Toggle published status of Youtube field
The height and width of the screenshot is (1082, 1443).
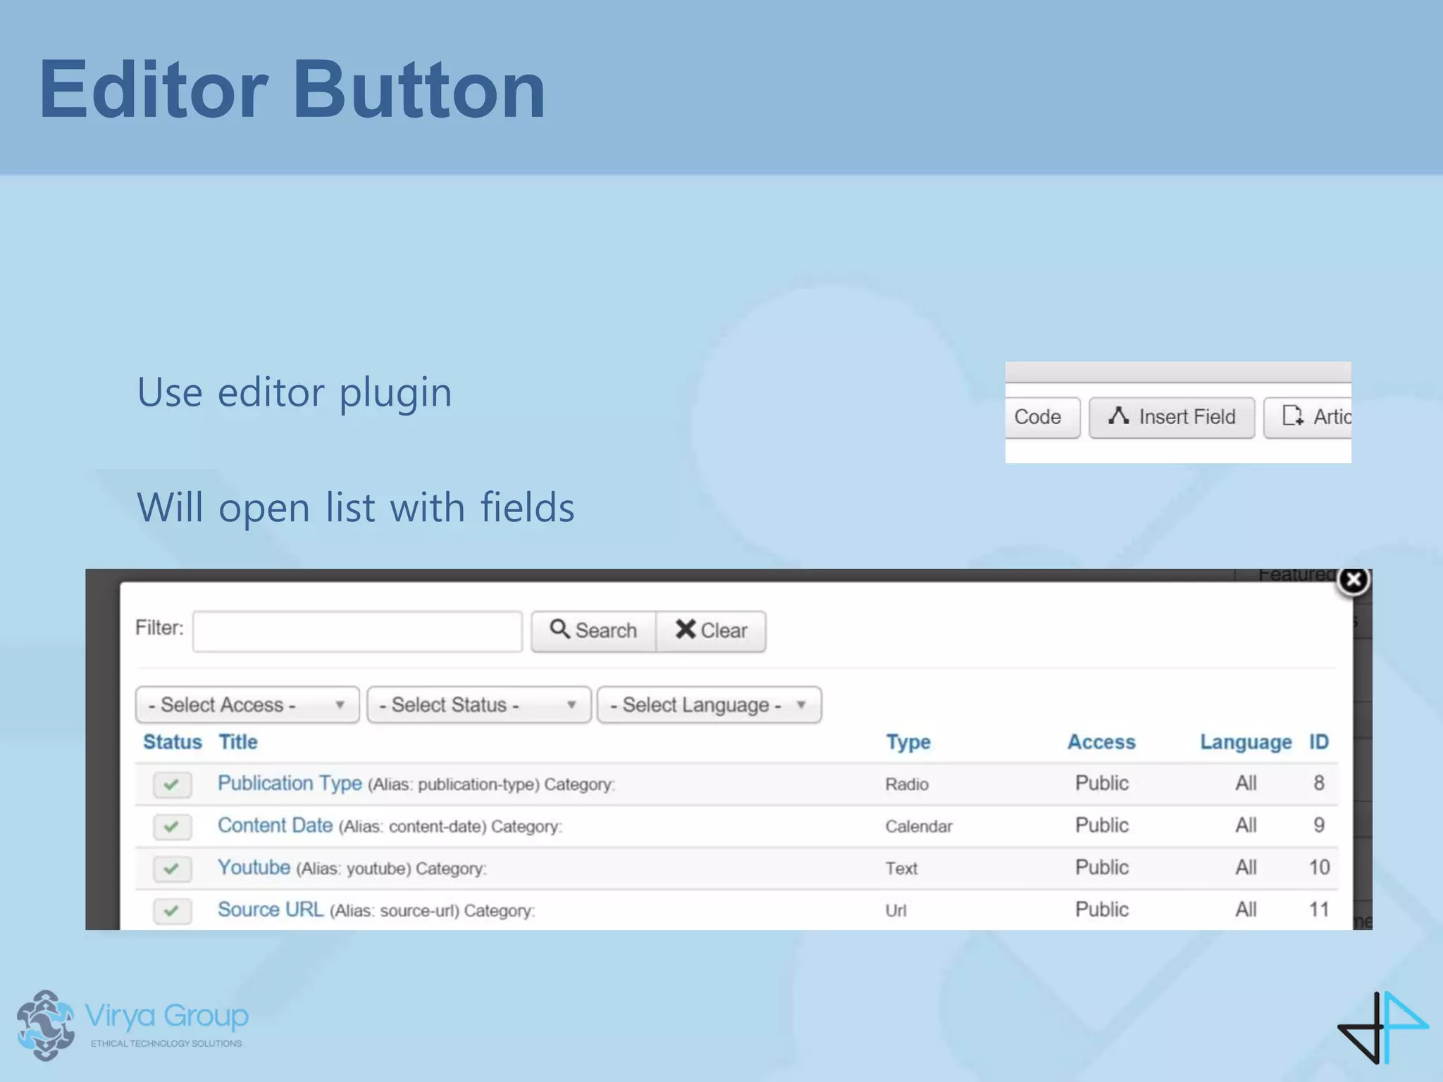[173, 869]
